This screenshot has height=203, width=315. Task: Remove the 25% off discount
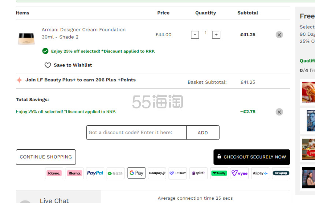(x=279, y=112)
